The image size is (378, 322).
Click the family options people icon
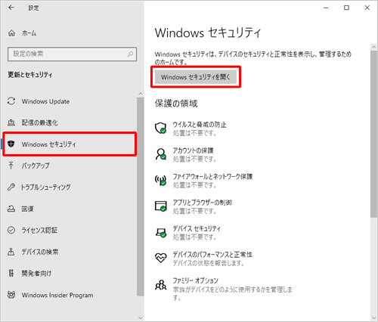pos(161,285)
